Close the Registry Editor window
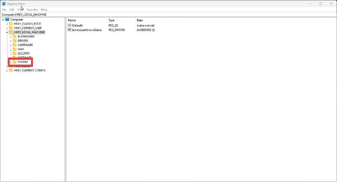The height and width of the screenshot is (182, 337). 331,4
